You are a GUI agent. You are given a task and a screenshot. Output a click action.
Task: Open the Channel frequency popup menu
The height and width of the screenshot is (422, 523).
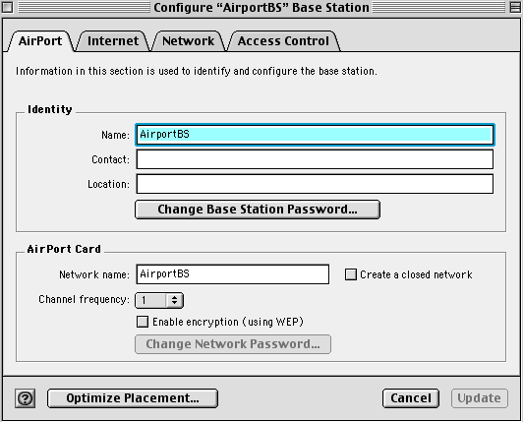coord(159,300)
